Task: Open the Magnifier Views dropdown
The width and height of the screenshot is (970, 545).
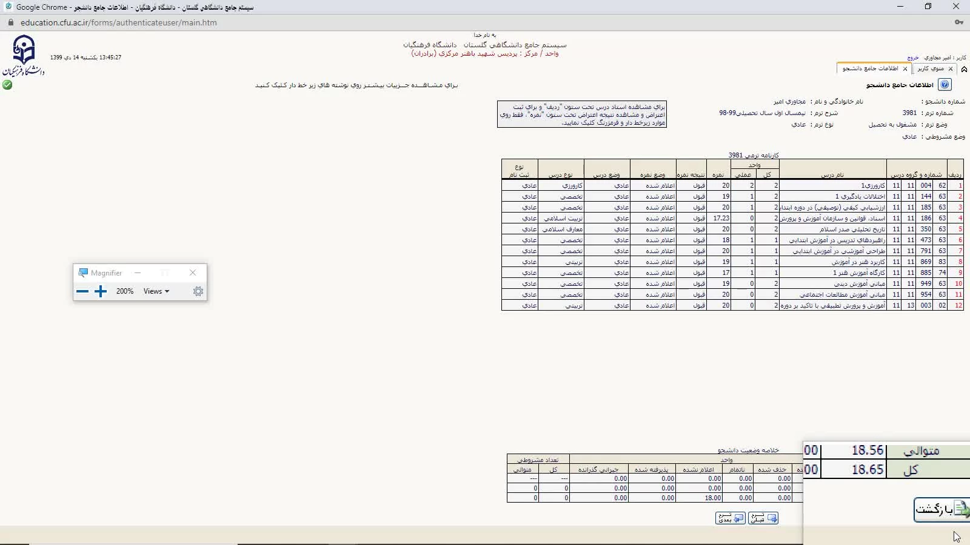Action: 156,291
